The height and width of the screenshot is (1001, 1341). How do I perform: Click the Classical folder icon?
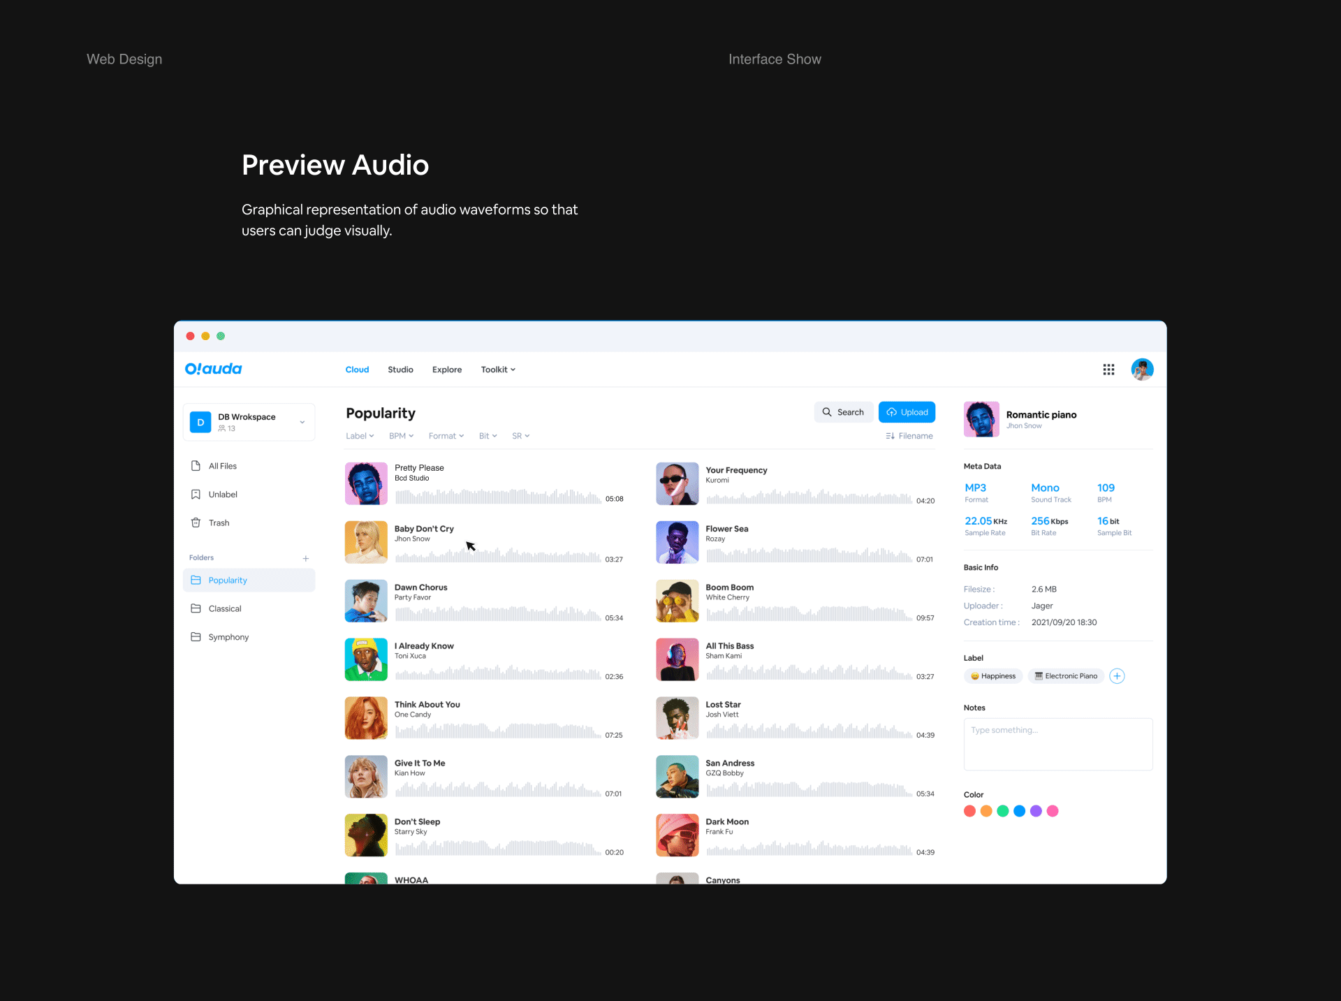tap(196, 608)
